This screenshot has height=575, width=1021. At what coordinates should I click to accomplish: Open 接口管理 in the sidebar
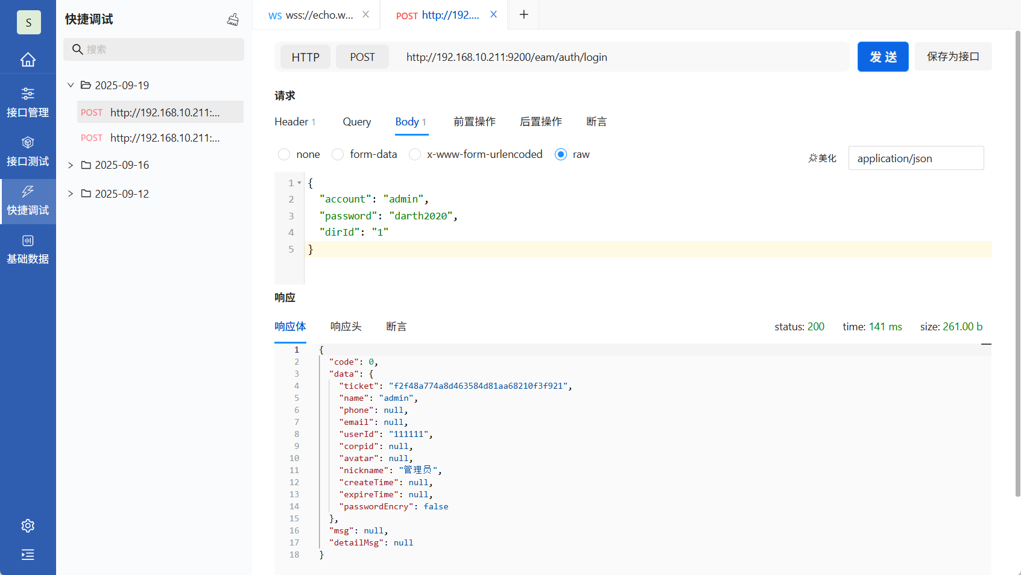click(x=28, y=102)
